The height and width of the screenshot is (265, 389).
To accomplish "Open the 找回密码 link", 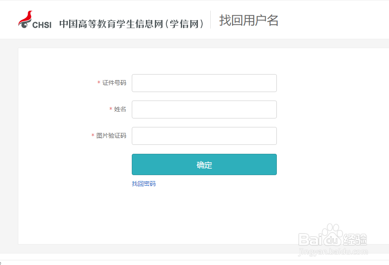I will (144, 184).
